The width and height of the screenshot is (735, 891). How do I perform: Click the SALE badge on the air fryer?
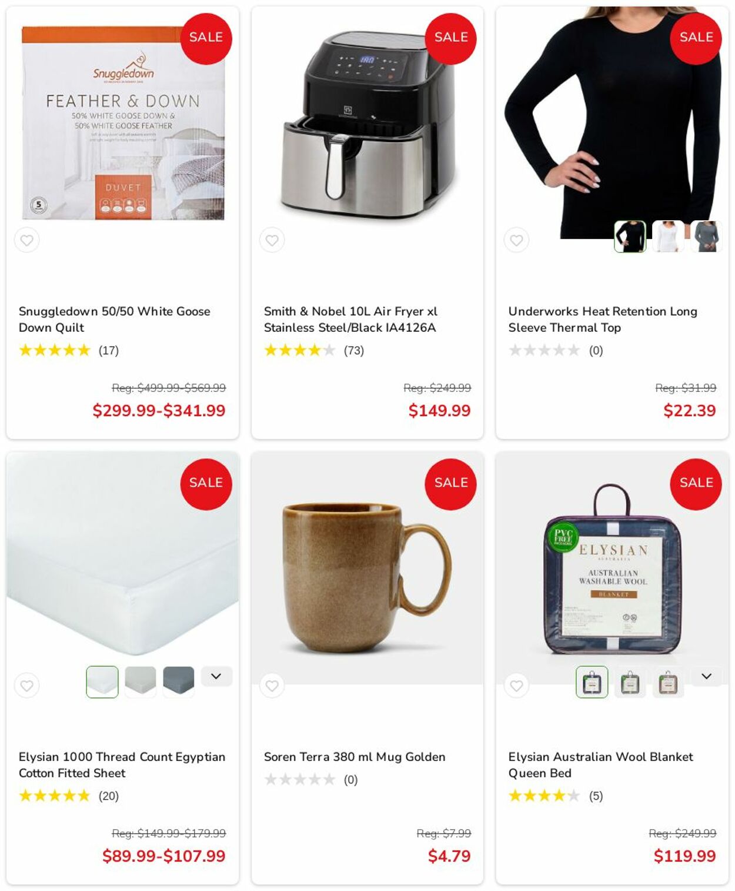click(451, 38)
